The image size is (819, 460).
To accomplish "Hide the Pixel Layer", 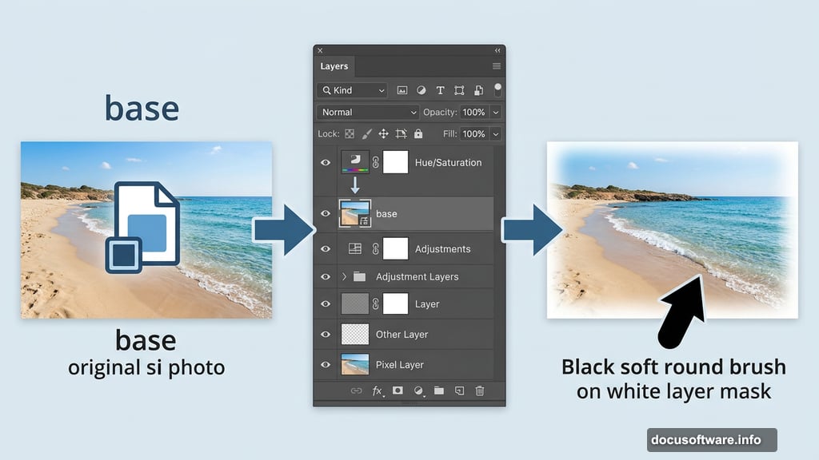I will click(325, 364).
